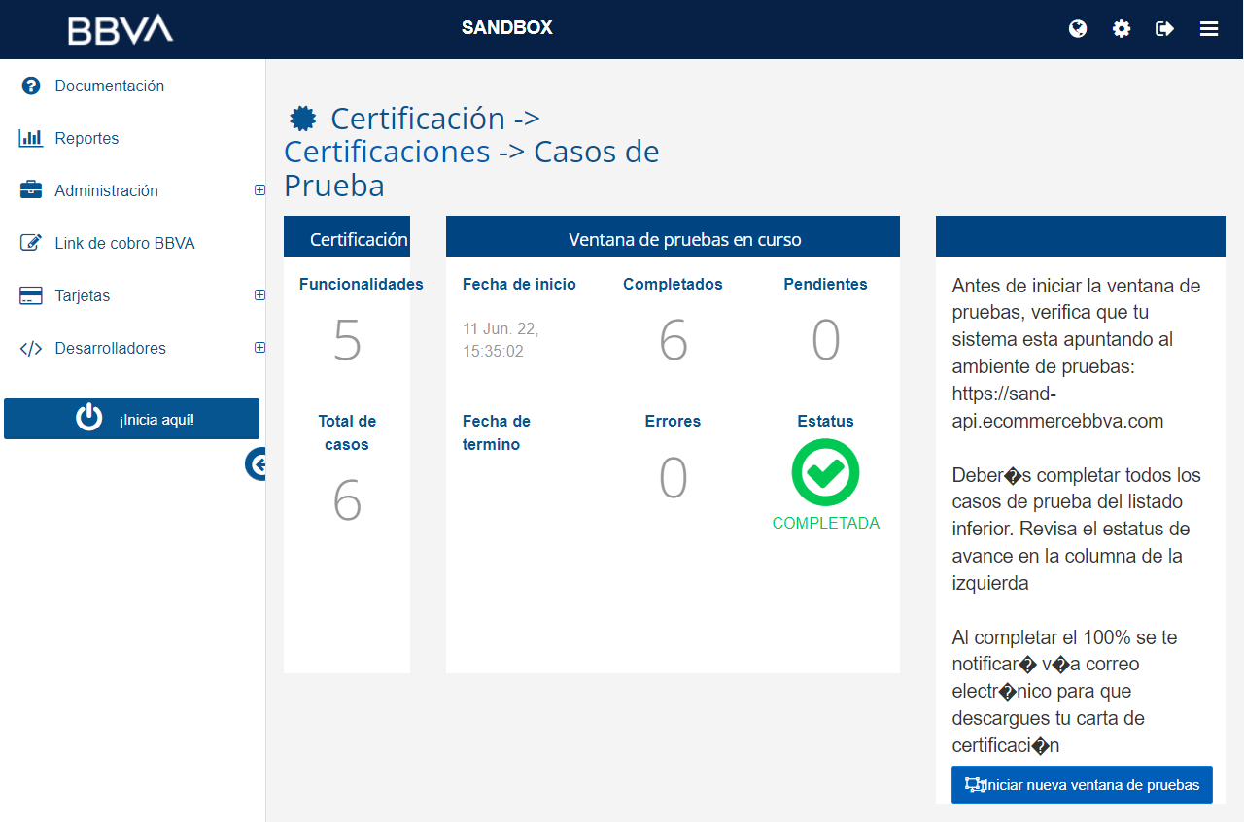
Task: Click the SANDBOX header label
Action: coord(507,28)
